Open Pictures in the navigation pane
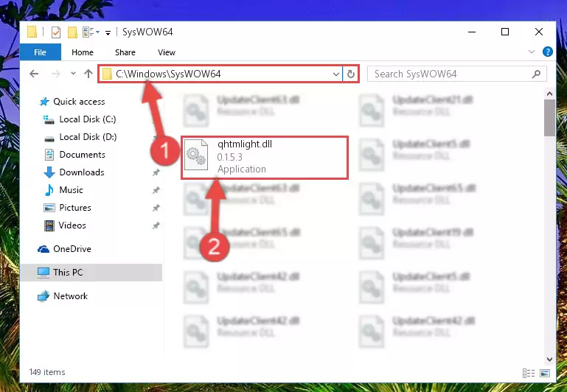Image resolution: width=567 pixels, height=392 pixels. tap(75, 208)
